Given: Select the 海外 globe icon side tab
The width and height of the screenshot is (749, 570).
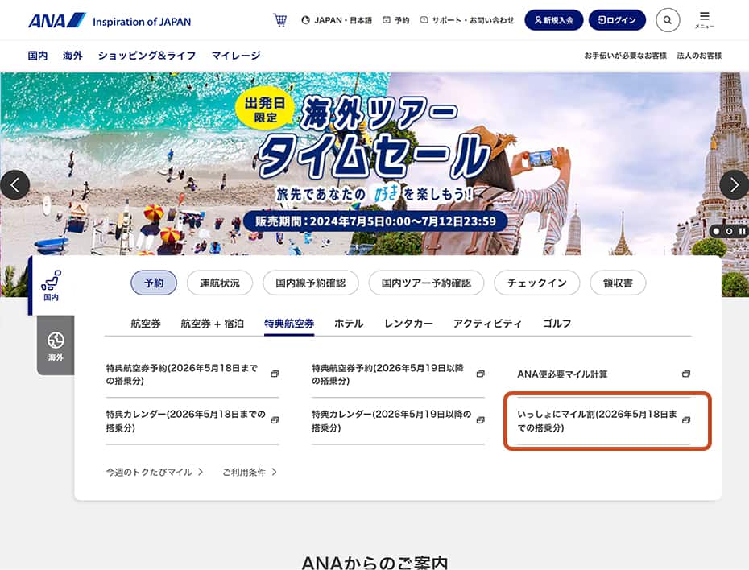Looking at the screenshot, I should (56, 345).
